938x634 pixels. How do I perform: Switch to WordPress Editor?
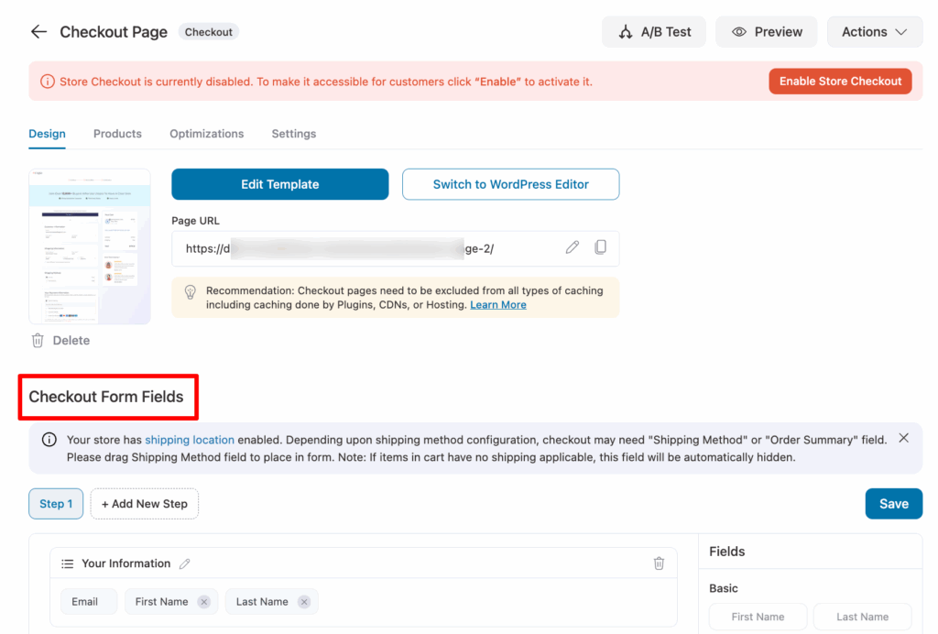point(510,184)
